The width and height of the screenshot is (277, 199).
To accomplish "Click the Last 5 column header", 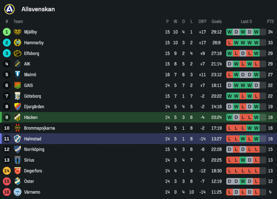I will click(x=246, y=22).
